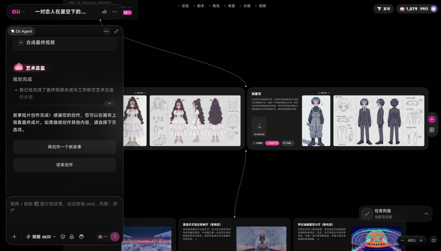Image resolution: width=441 pixels, height=251 pixels.
Task: Click the 再创作一个新故事 button
Action: pyautogui.click(x=65, y=147)
